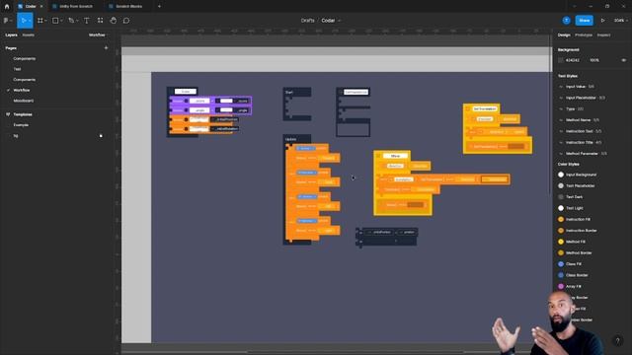Select the Workflow page
The image size is (632, 355).
[x=22, y=90]
